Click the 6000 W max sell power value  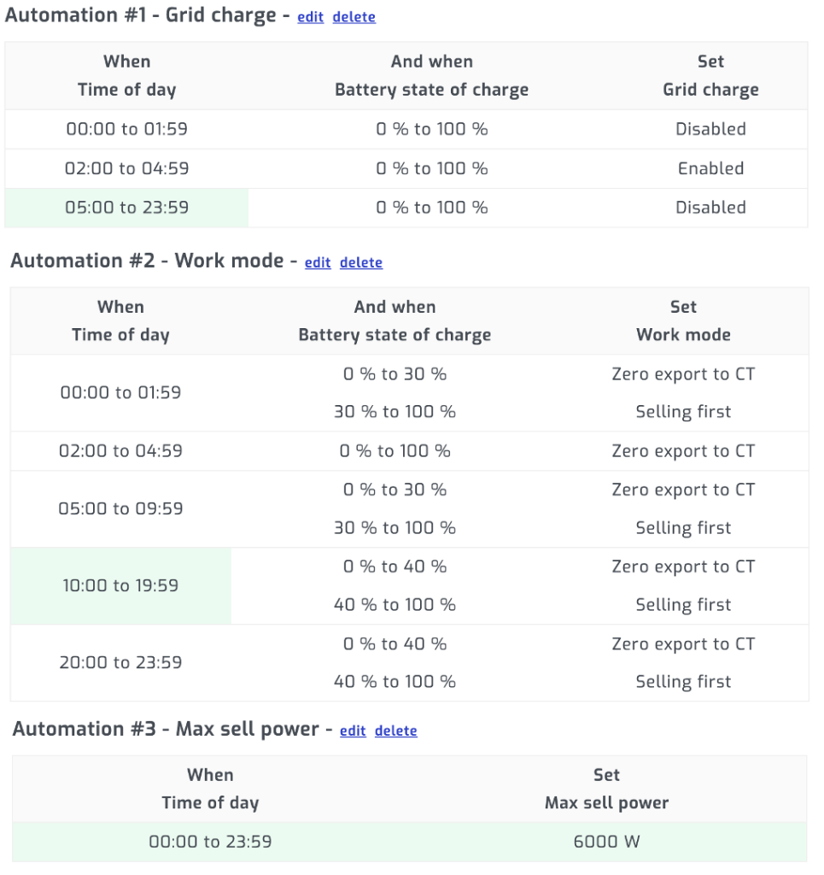606,842
